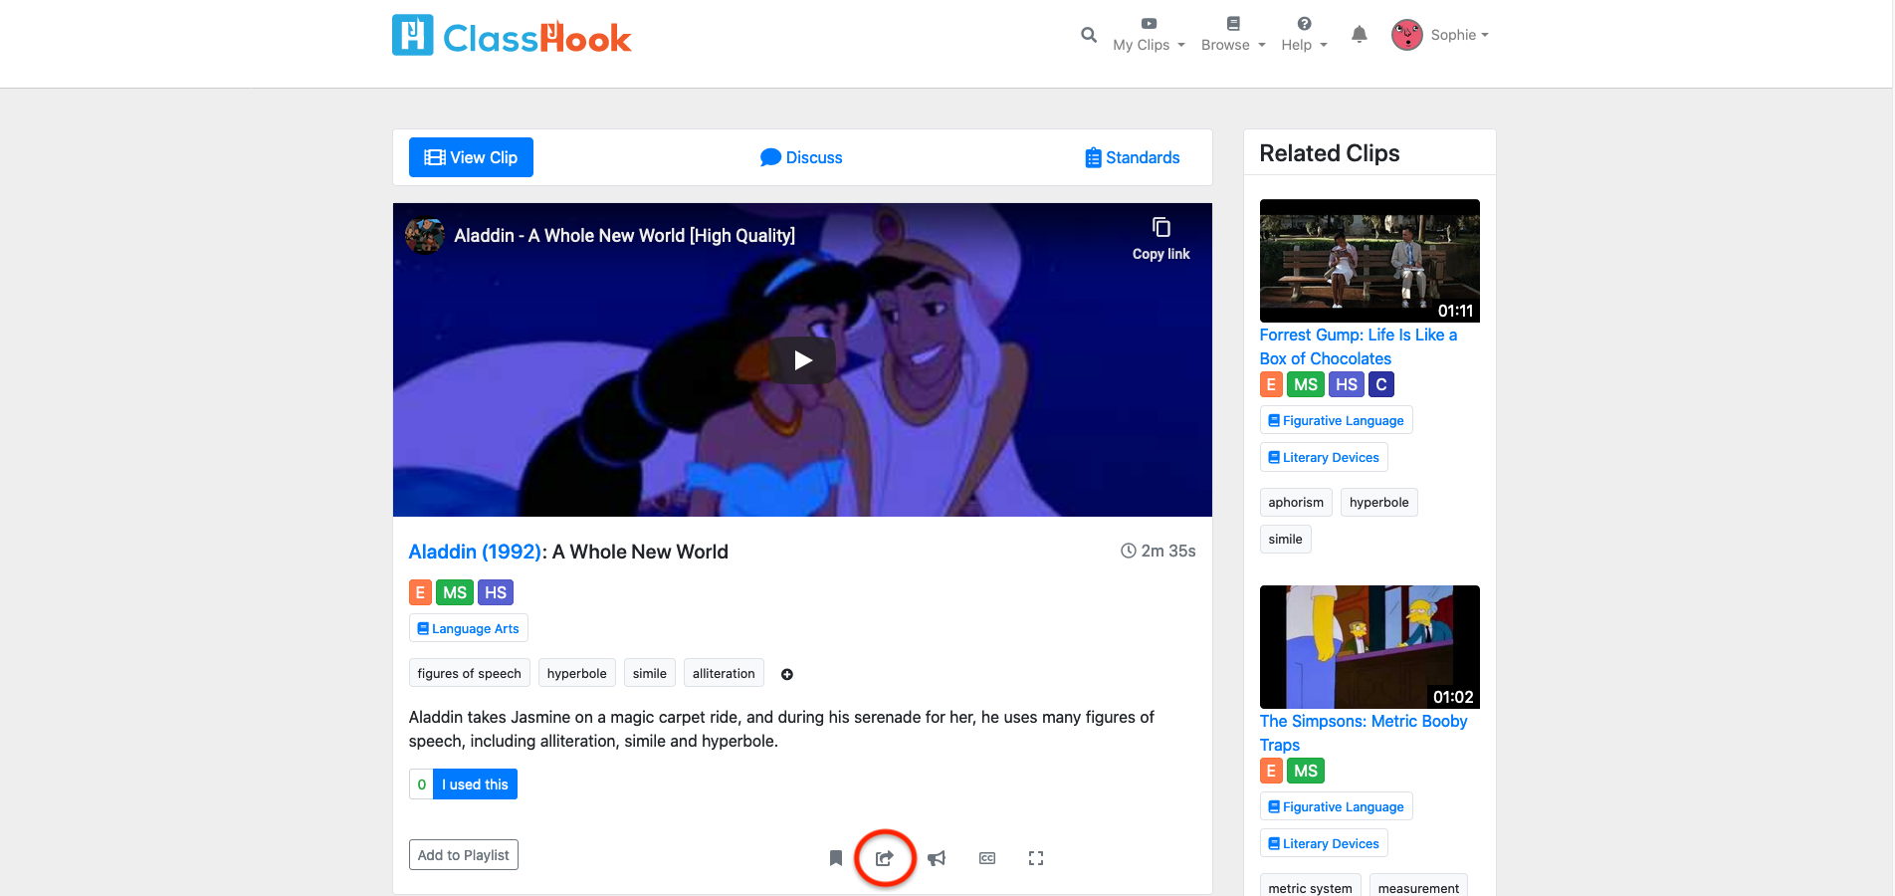Open the Standards tab
This screenshot has width=1895, height=896.
tap(1132, 157)
